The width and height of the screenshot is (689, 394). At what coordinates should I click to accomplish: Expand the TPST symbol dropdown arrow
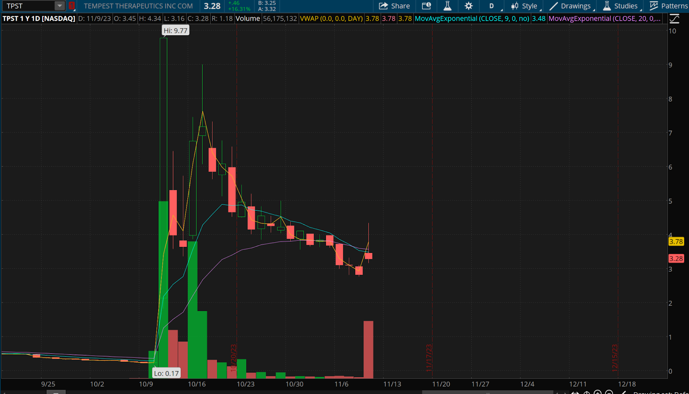60,6
